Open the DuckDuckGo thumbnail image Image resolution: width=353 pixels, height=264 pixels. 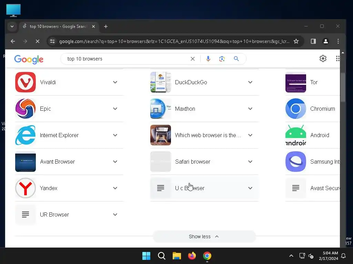click(x=161, y=82)
